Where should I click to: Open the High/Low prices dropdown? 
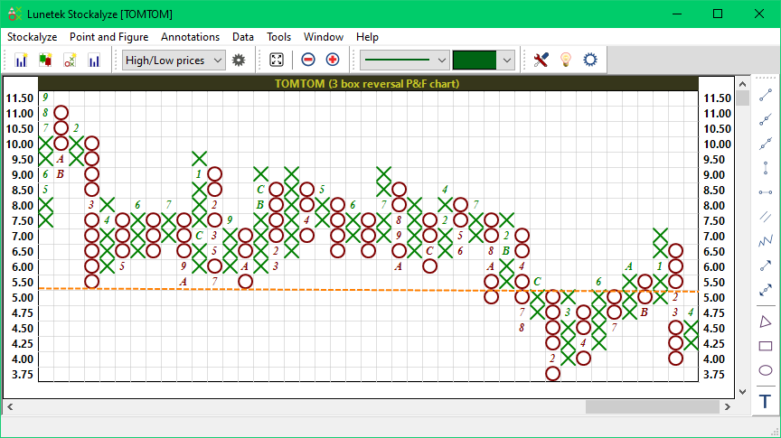(174, 61)
